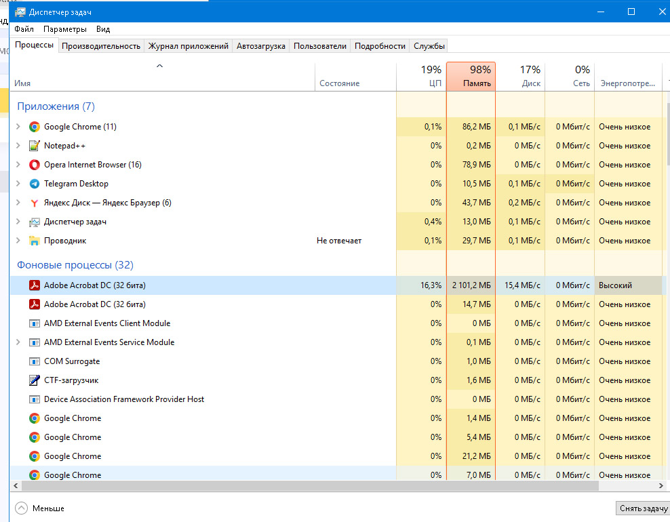Click the Google Chrome (11) app icon
The width and height of the screenshot is (670, 522).
click(x=34, y=127)
